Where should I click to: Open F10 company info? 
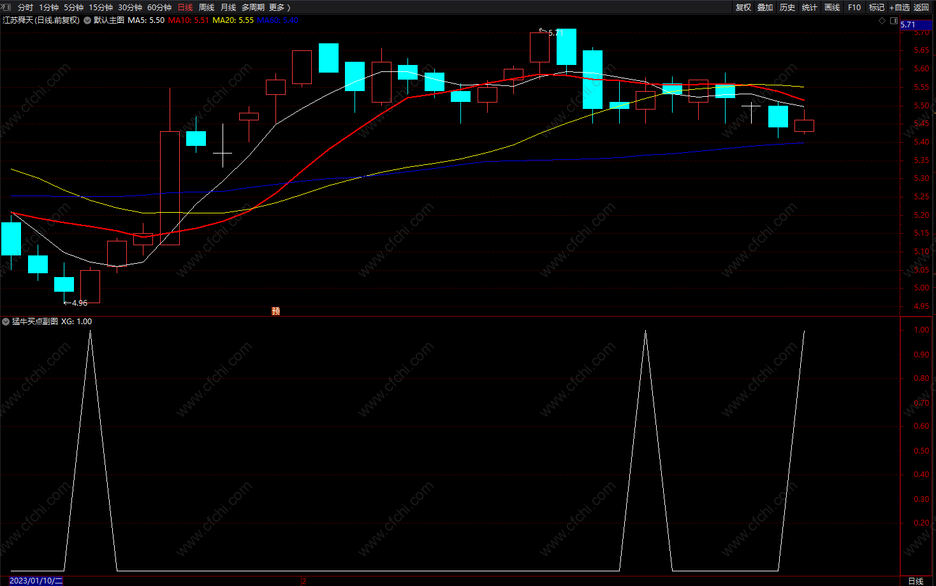pyautogui.click(x=854, y=8)
